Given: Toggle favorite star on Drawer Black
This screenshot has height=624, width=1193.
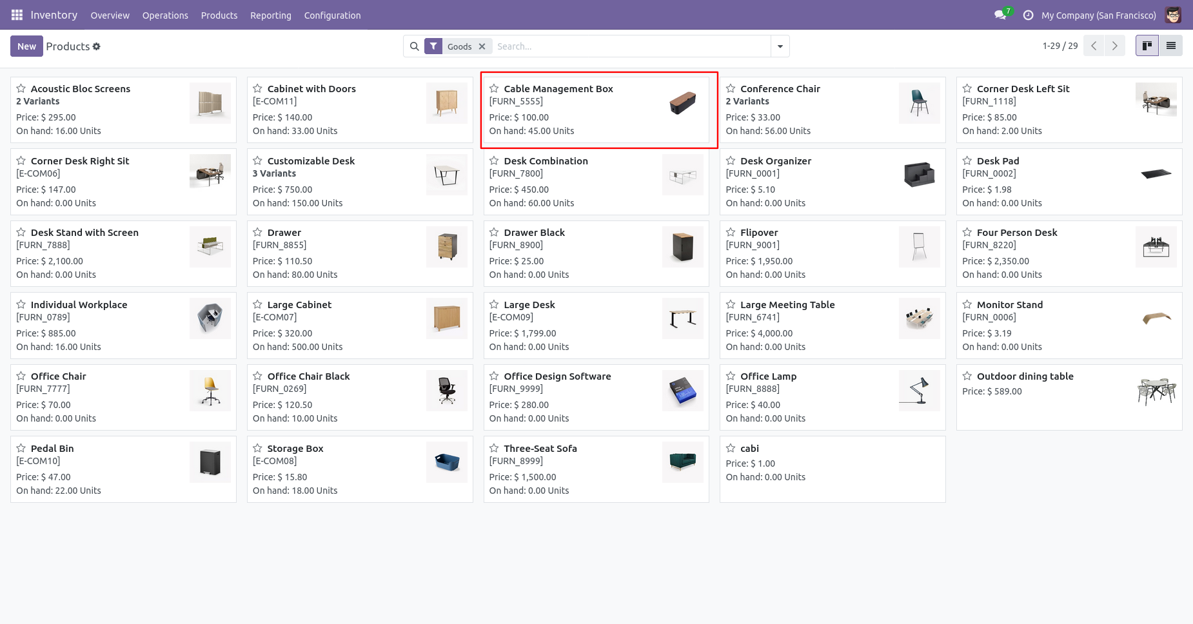Looking at the screenshot, I should point(494,232).
